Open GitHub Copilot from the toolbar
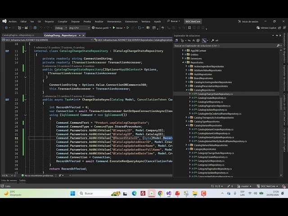Screen dimensions: 288x216 pyautogui.click(x=266, y=28)
